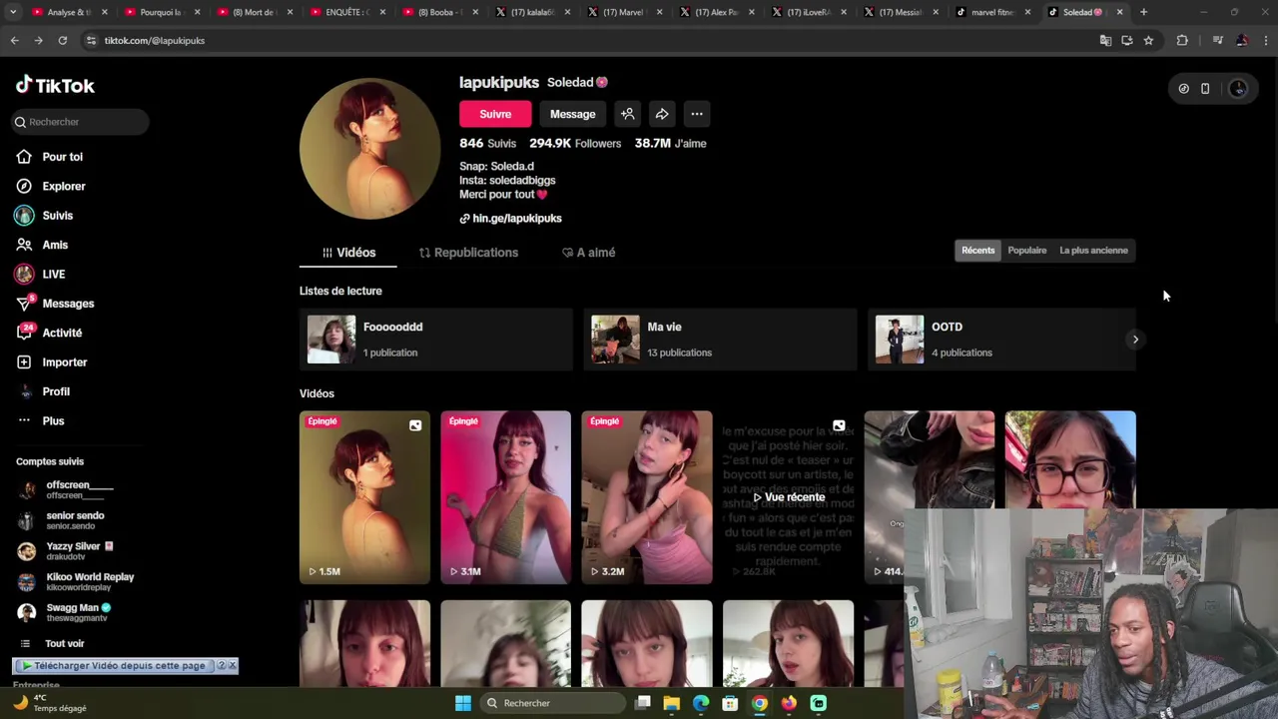The width and height of the screenshot is (1278, 719).
Task: Open the Fooooodddd playlist
Action: [x=436, y=340]
